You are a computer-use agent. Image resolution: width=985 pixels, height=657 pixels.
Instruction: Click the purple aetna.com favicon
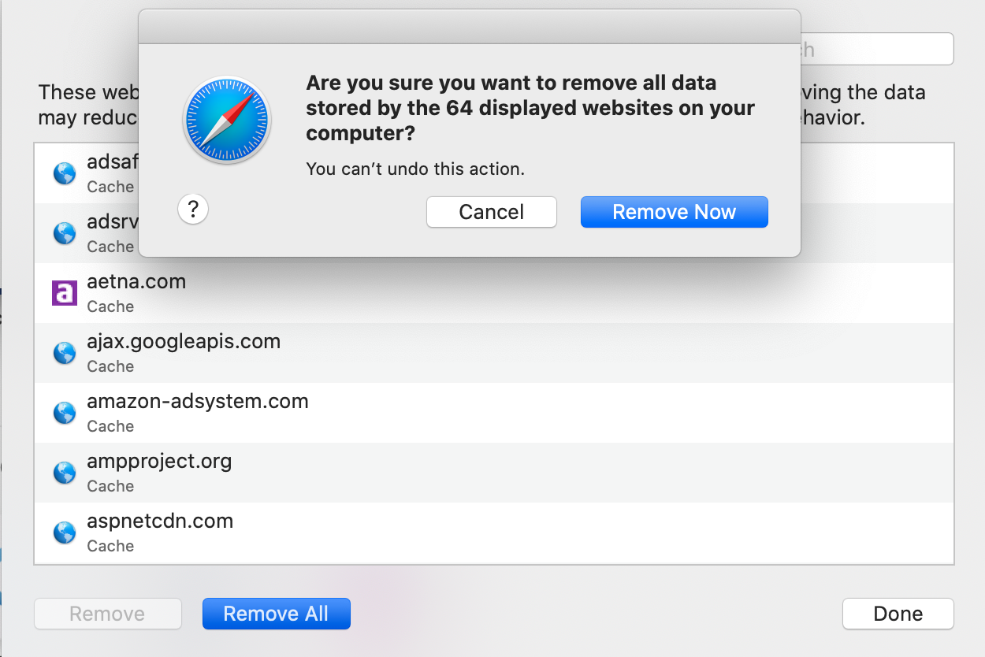[64, 293]
